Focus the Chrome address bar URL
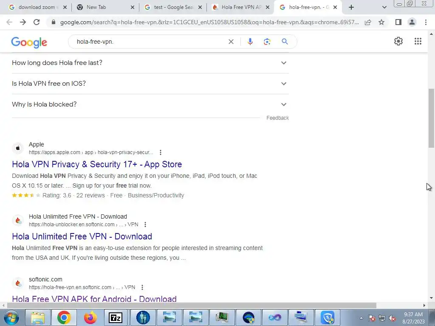Viewport: 435px width, 326px height. click(209, 22)
